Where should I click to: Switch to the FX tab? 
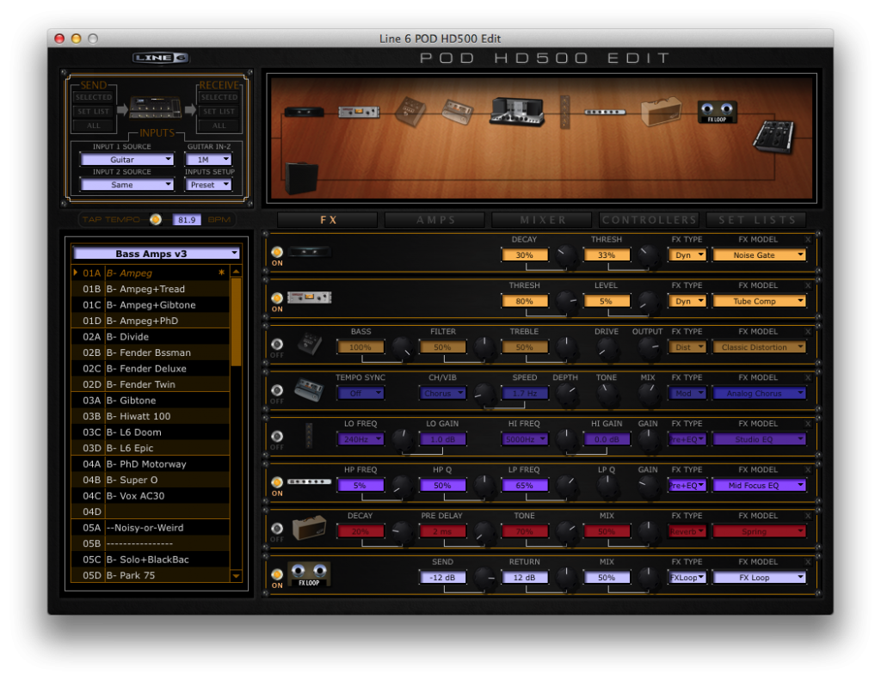(x=328, y=219)
